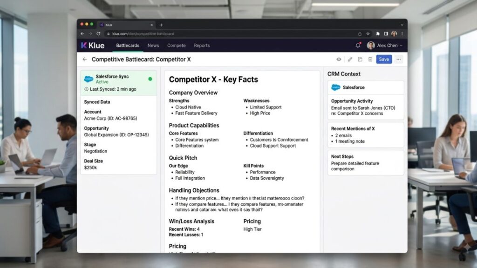Open a new browser tab

161,25
